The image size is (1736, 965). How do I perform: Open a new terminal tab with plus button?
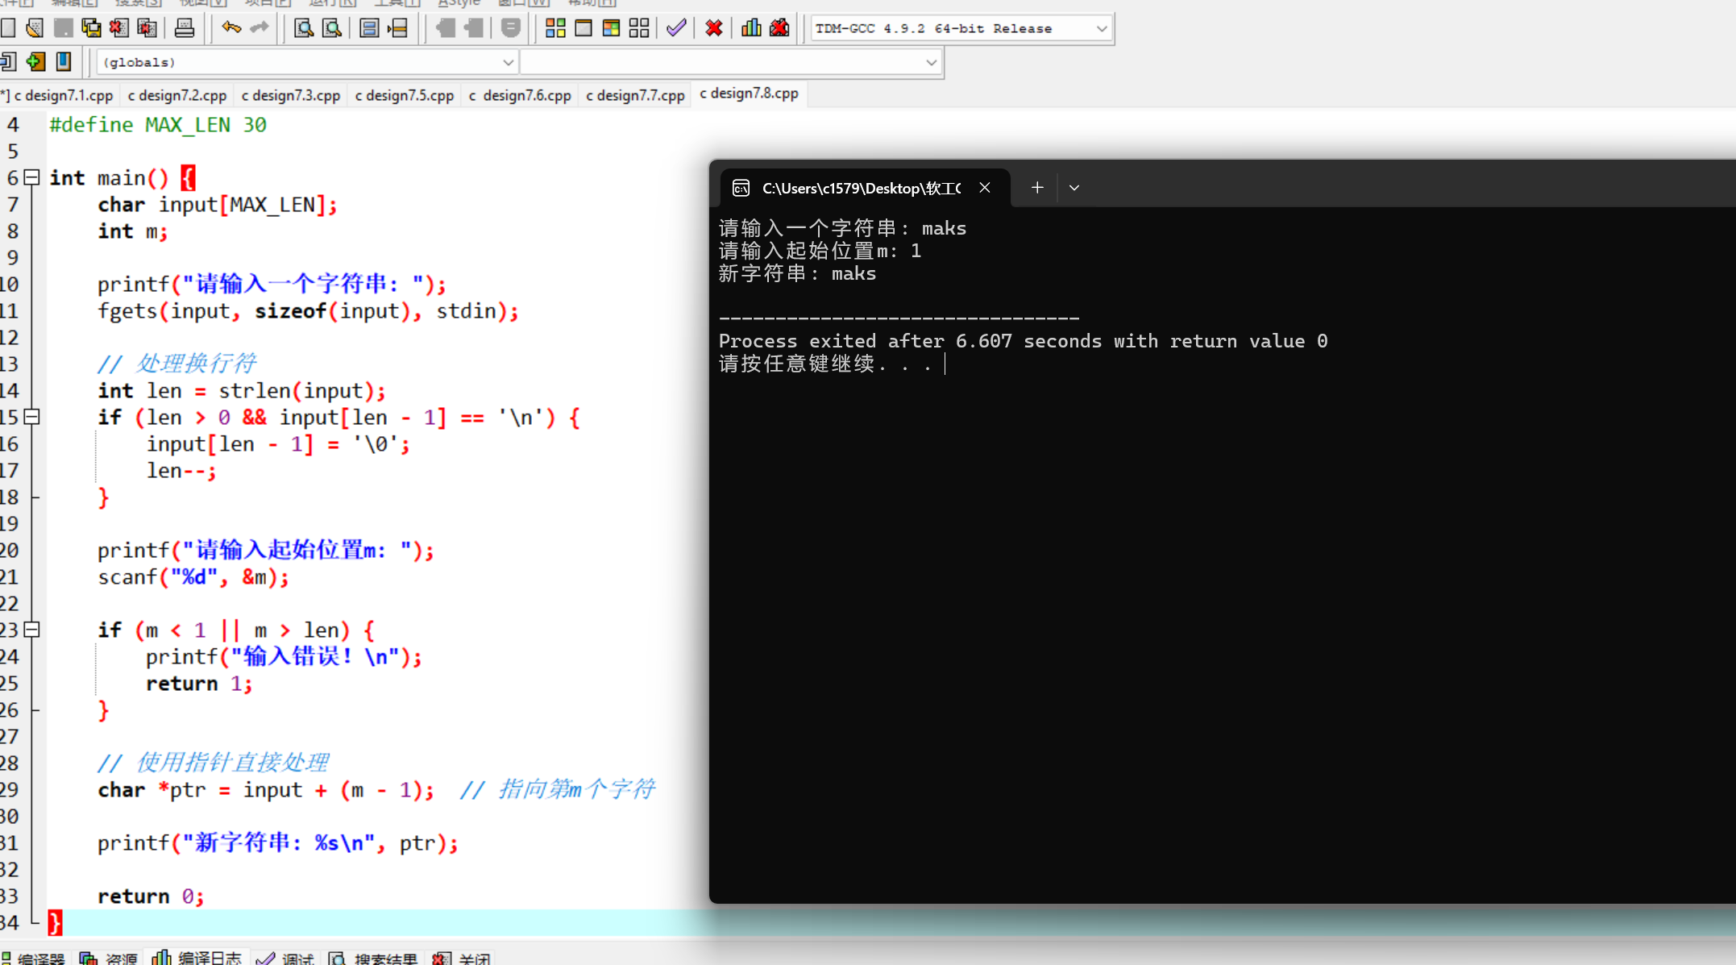click(x=1036, y=187)
